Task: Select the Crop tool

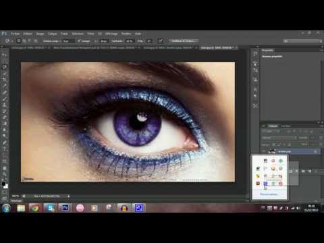Action: click(4, 80)
